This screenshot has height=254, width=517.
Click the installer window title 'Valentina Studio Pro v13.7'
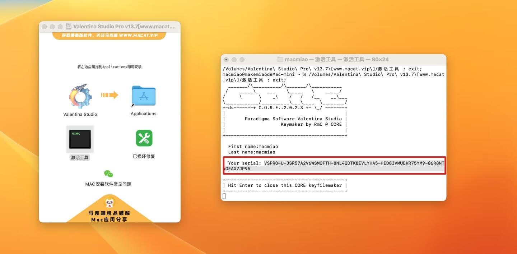pyautogui.click(x=125, y=27)
